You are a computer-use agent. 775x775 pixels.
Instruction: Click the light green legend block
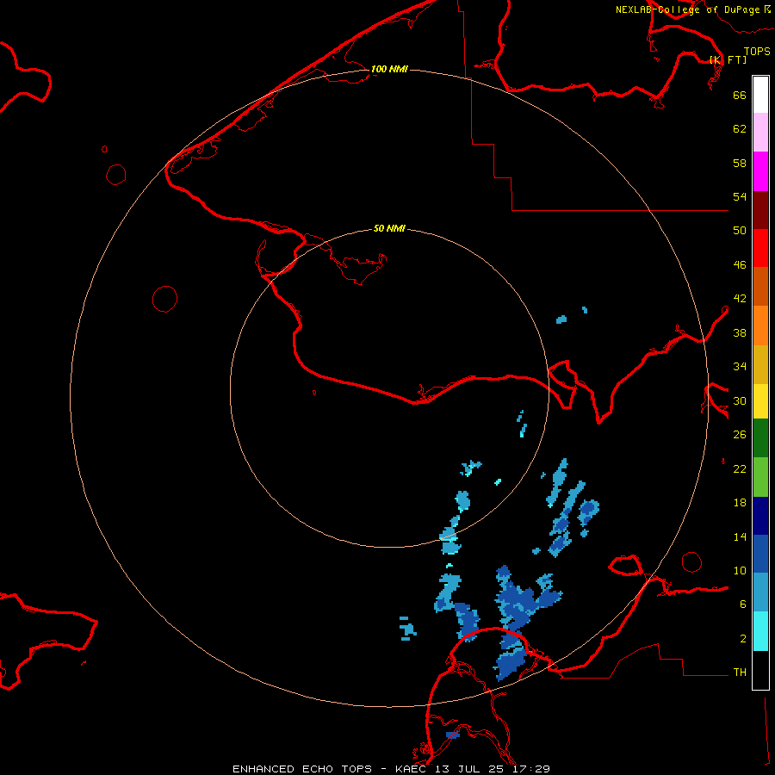(760, 477)
